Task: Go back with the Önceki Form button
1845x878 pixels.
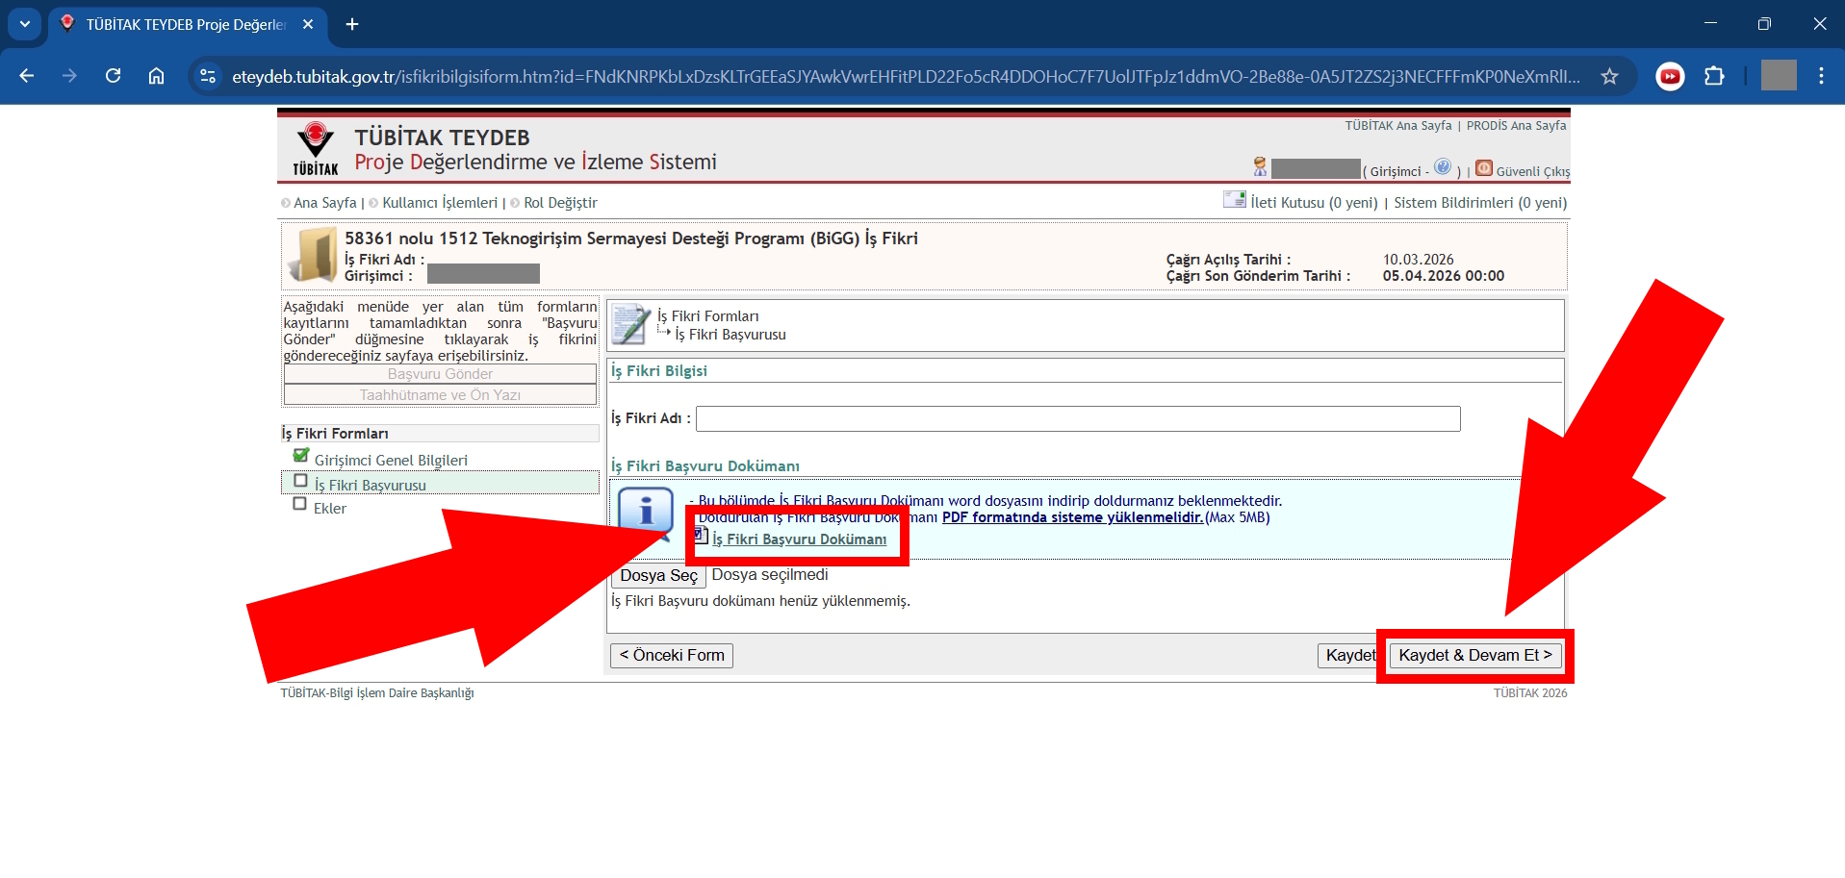Action: pyautogui.click(x=672, y=656)
